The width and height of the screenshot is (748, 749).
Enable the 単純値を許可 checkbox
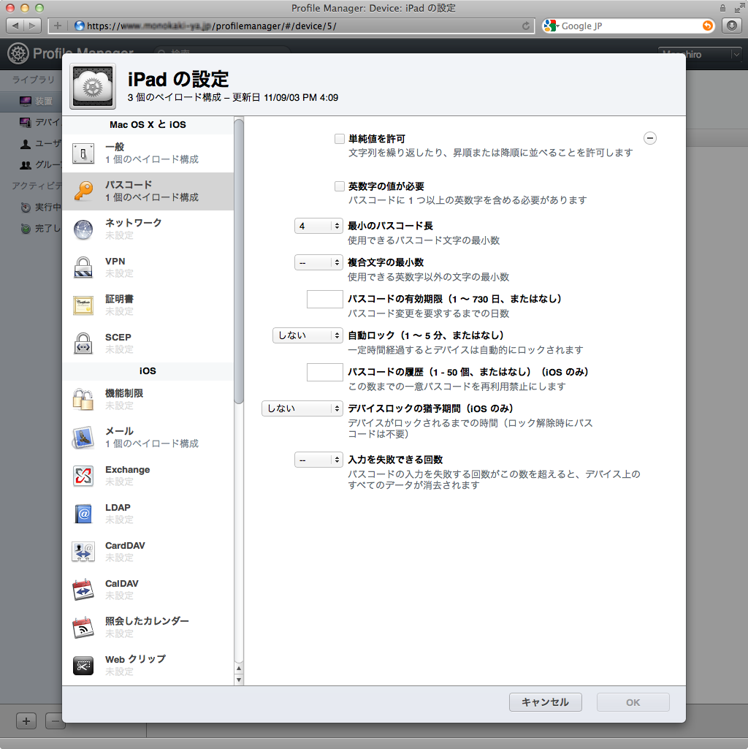340,139
